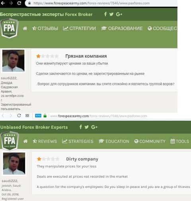191x201 pixels.
Task: Click the reviewer avatar in the Russian review
Action: click(13, 61)
